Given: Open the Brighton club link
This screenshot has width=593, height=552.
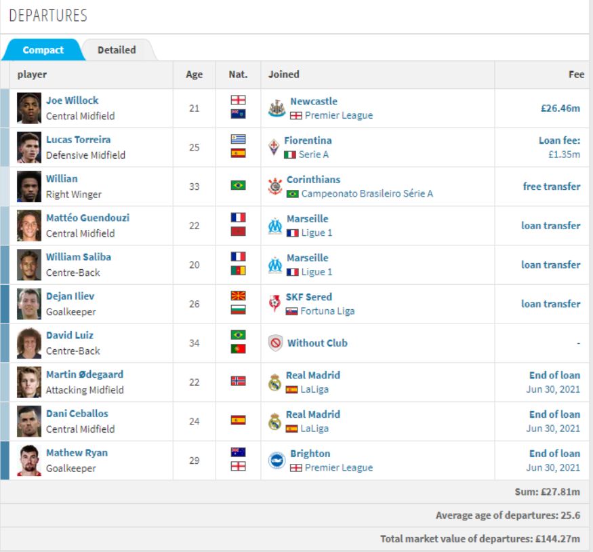Looking at the screenshot, I should coord(310,454).
